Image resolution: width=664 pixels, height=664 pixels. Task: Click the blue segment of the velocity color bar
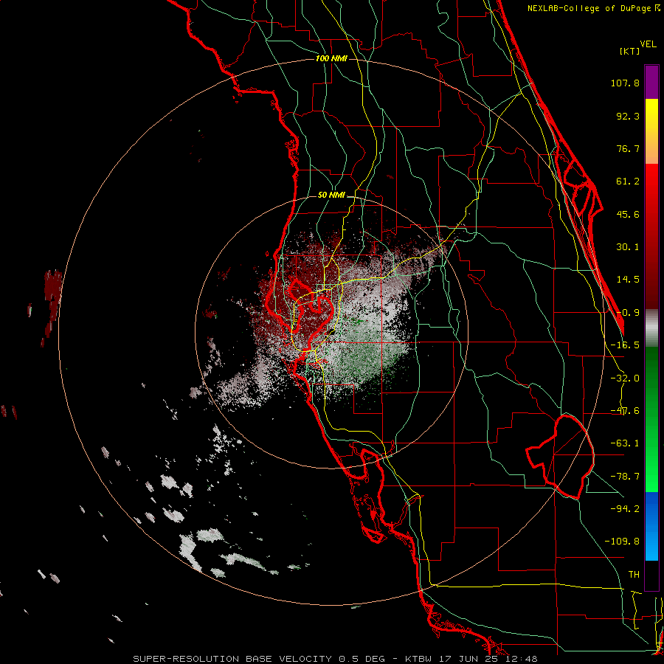click(x=651, y=526)
